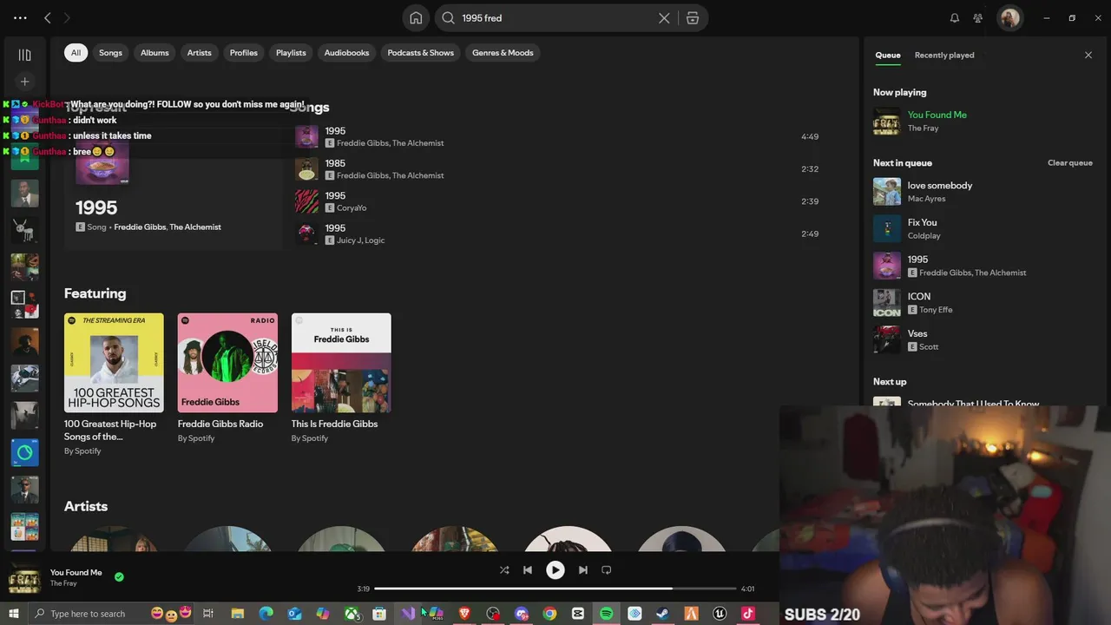Viewport: 1111px width, 625px height.
Task: Open Unreal Engine from taskbar
Action: click(x=720, y=614)
